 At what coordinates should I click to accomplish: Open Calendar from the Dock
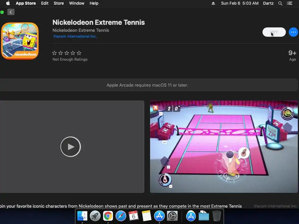click(x=133, y=216)
